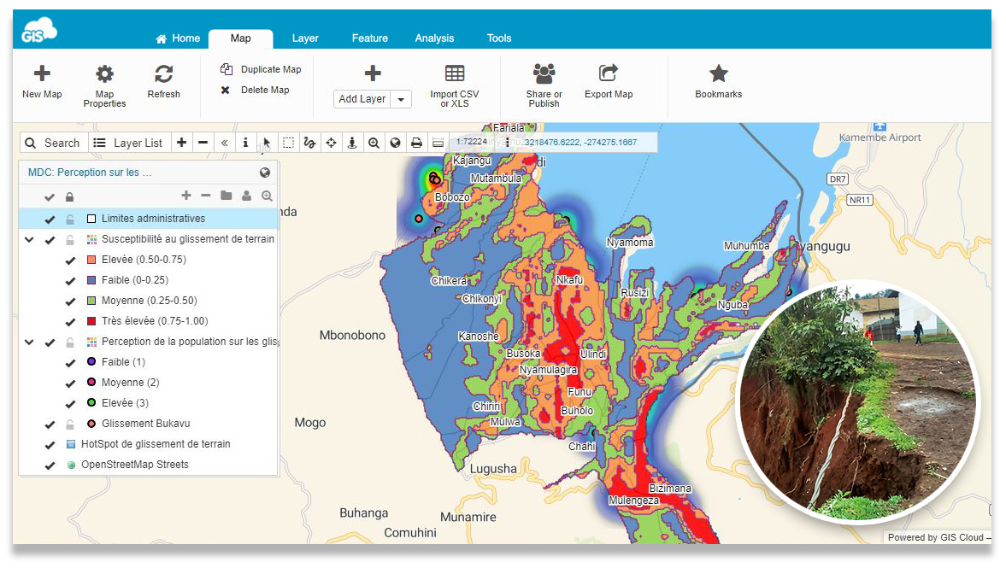Switch to the Layer tab
Viewport: 1006px width, 568px height.
(305, 38)
